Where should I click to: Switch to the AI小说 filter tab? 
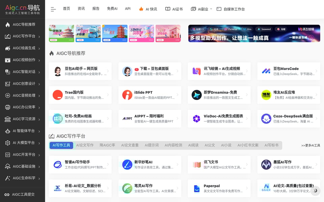(226, 145)
